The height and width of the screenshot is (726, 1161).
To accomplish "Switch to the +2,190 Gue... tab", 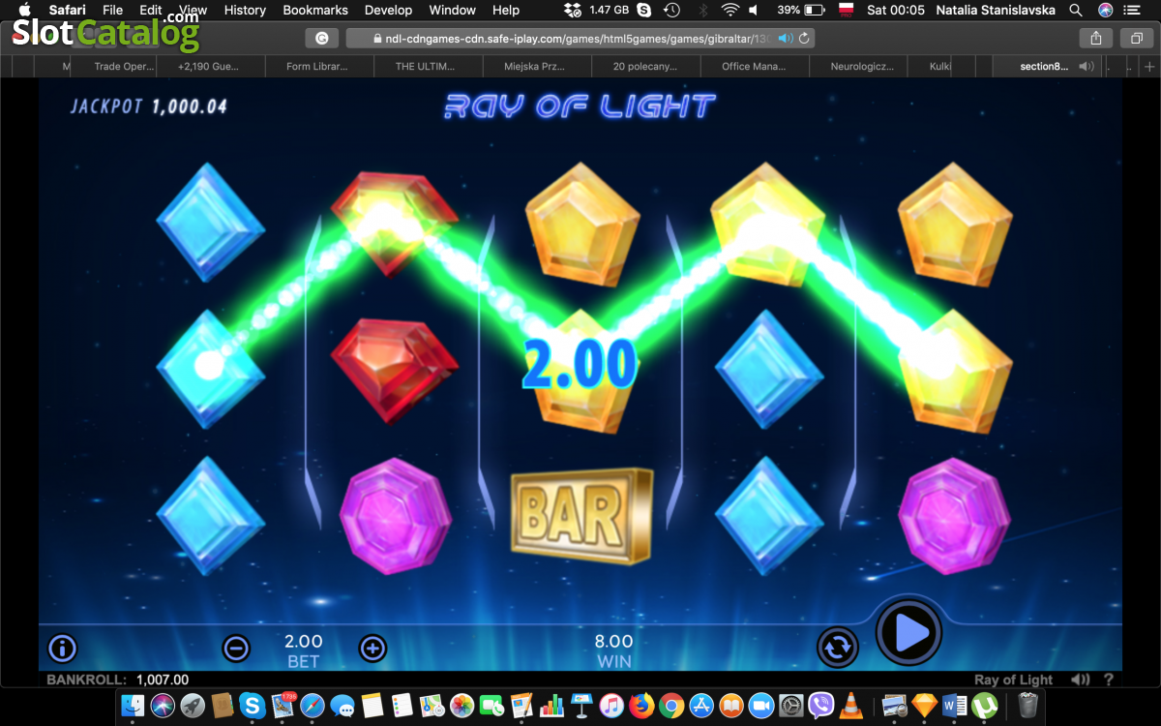I will (208, 67).
